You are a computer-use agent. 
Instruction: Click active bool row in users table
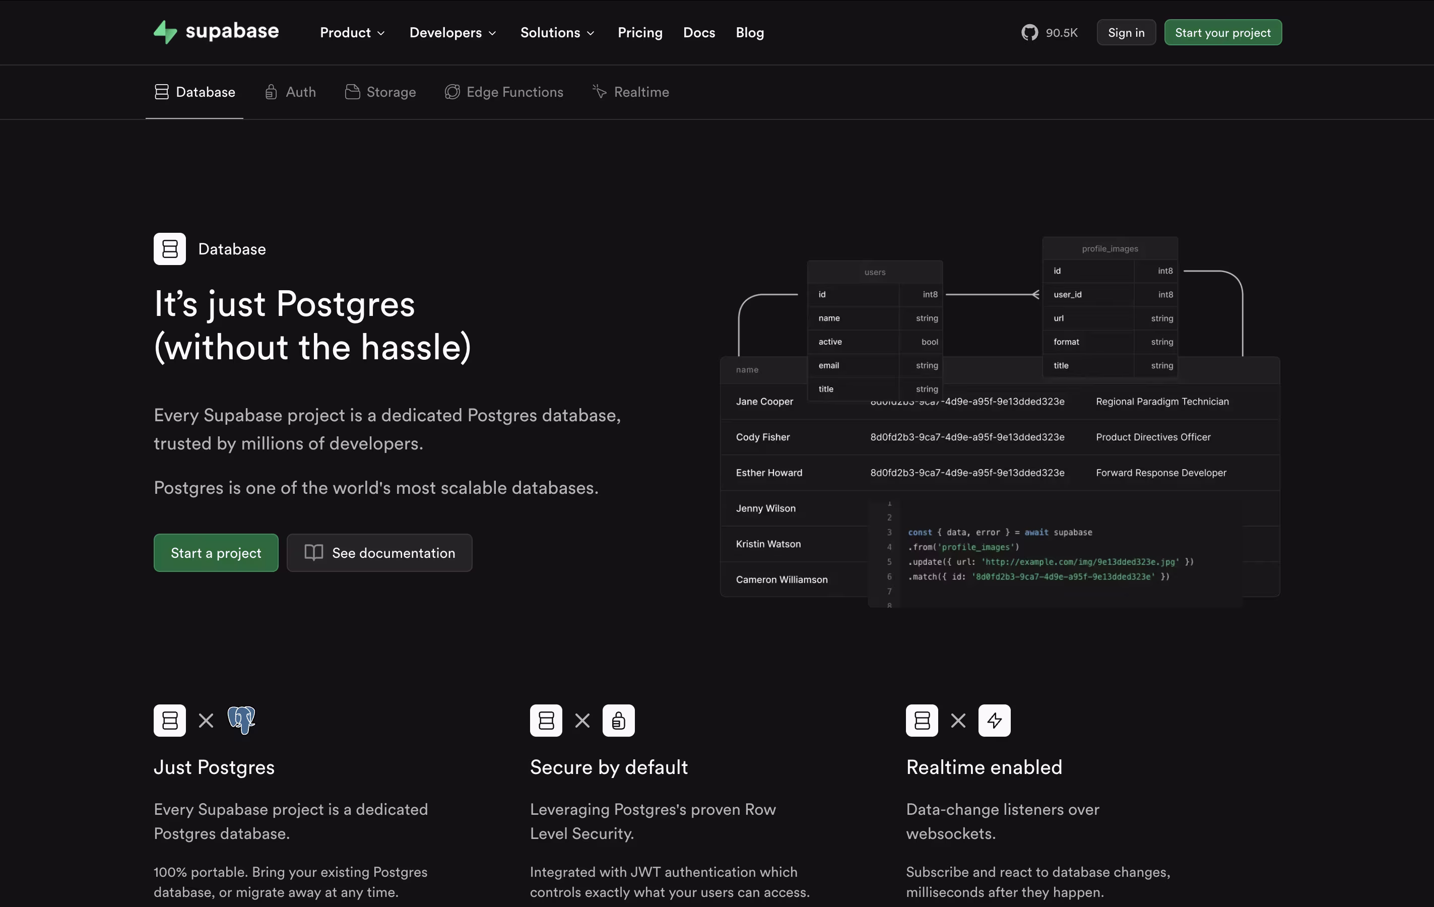click(875, 342)
